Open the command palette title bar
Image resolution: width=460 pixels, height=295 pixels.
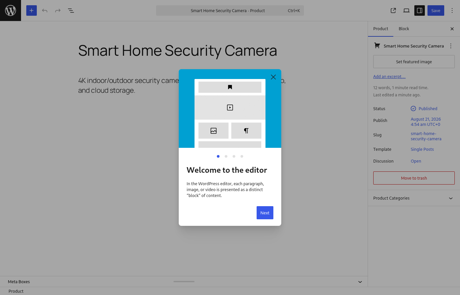(230, 10)
